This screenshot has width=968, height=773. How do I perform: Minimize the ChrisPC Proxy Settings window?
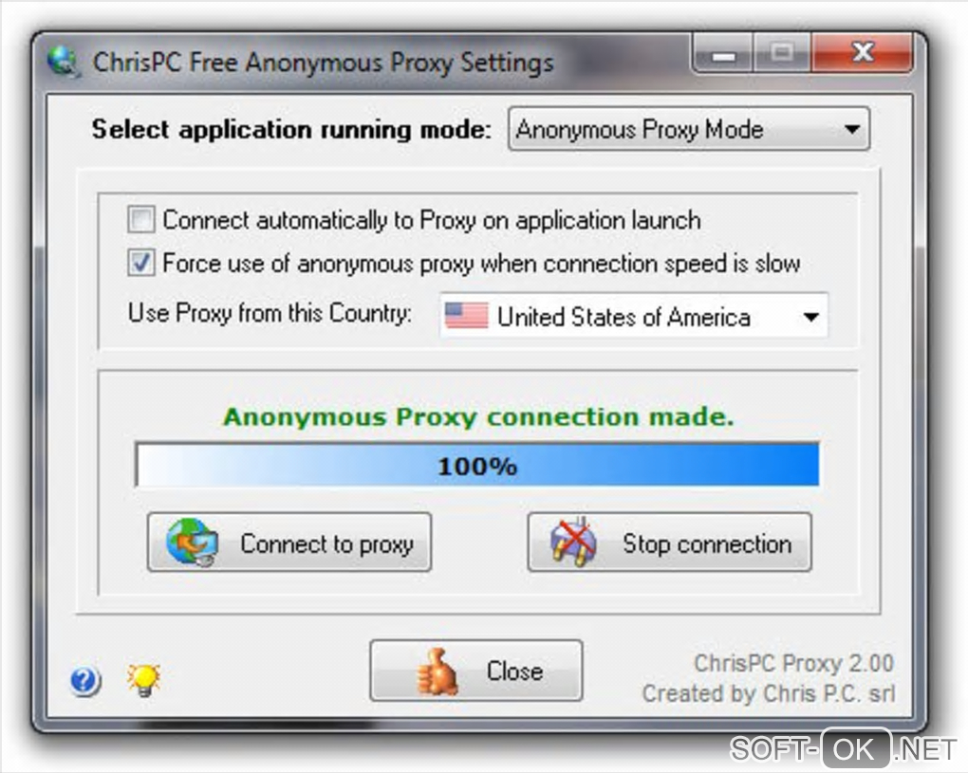click(x=723, y=54)
